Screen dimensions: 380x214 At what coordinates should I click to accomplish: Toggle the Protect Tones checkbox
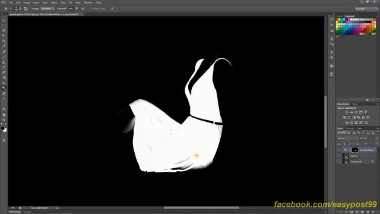91,8
